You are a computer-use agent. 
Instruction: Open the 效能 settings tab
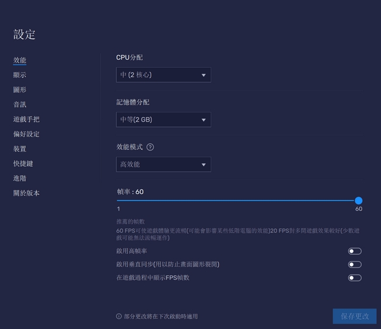[20, 60]
